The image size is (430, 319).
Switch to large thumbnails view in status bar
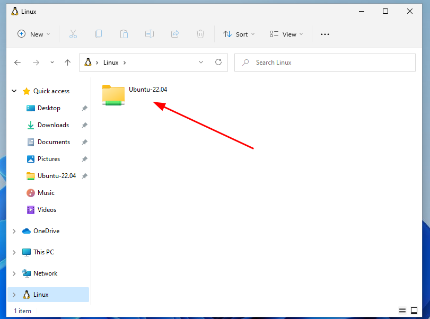tap(414, 311)
